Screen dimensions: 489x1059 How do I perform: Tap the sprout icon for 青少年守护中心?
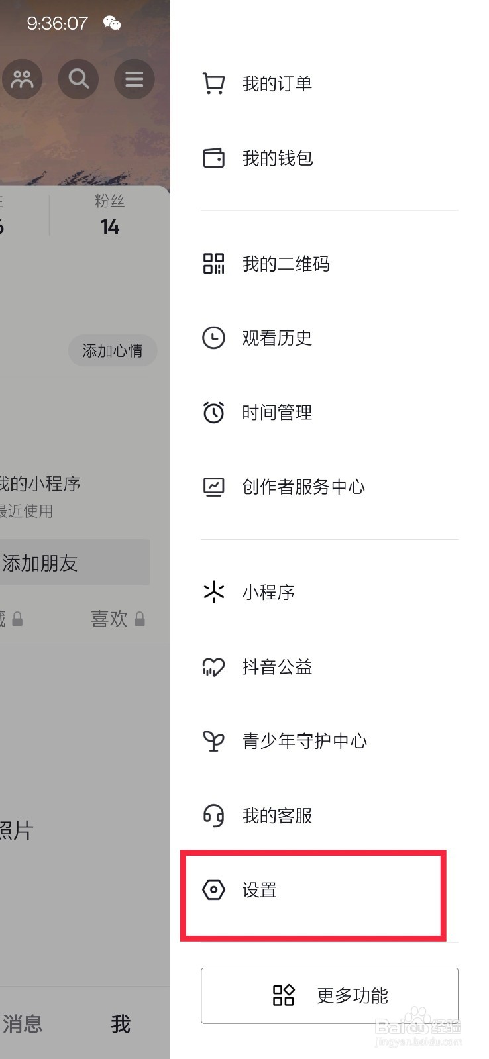[x=213, y=741]
